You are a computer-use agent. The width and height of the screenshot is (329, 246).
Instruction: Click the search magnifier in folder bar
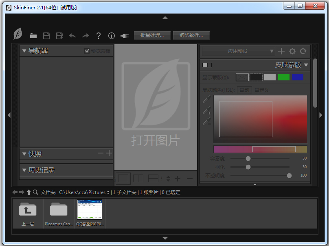pos(35,192)
